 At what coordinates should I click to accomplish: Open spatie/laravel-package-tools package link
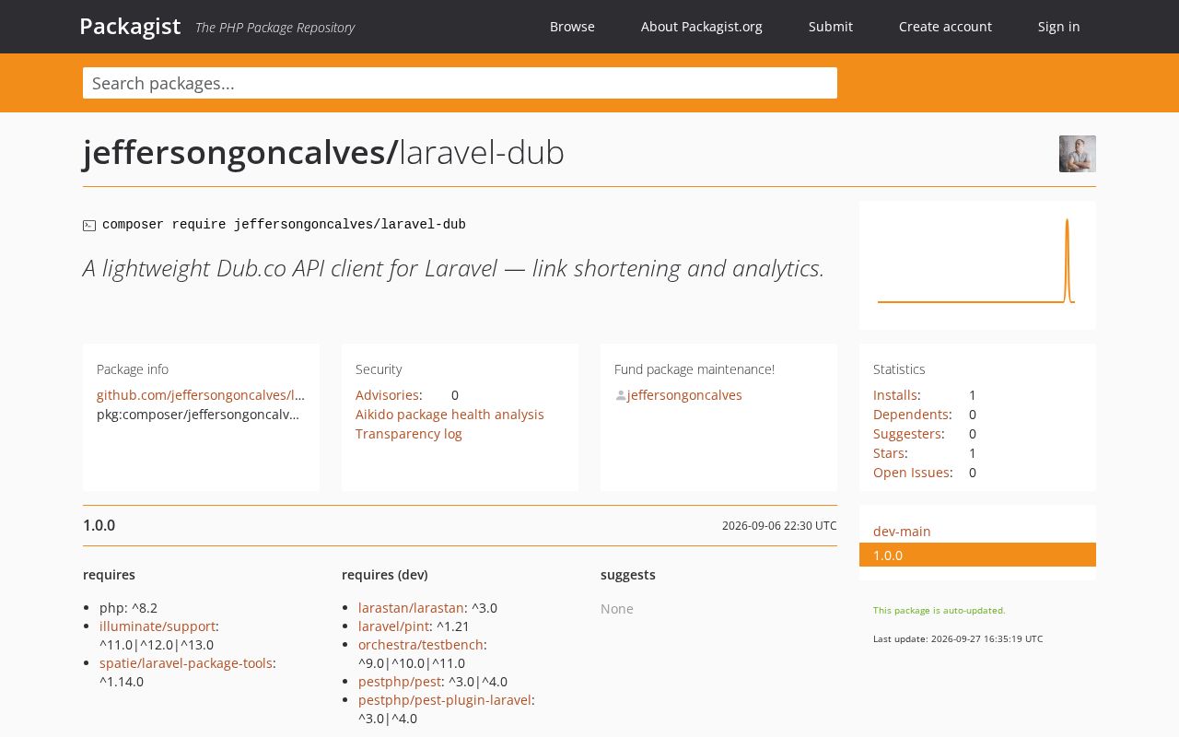pyautogui.click(x=186, y=663)
